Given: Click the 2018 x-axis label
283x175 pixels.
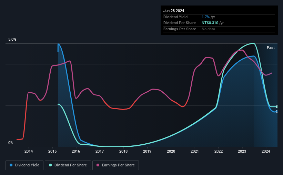Looking at the screenshot, I should (x=123, y=151).
